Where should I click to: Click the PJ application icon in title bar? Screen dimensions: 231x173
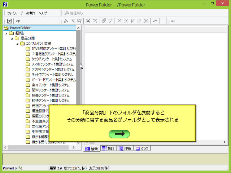pyautogui.click(x=5, y=4)
